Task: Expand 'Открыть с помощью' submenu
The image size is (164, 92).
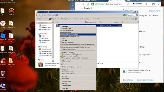Action: tap(78, 52)
